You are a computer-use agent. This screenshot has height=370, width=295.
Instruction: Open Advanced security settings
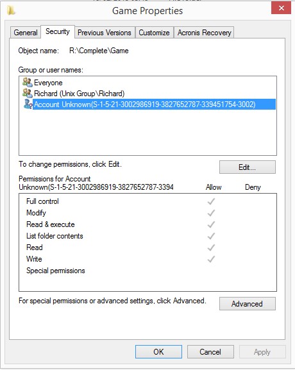[248, 303]
